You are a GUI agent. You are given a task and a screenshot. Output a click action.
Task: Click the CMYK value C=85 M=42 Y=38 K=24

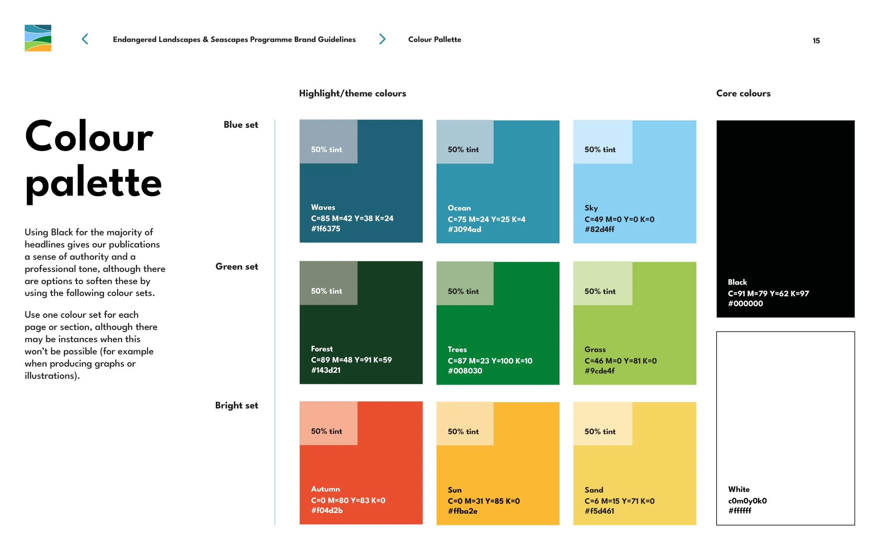click(352, 219)
